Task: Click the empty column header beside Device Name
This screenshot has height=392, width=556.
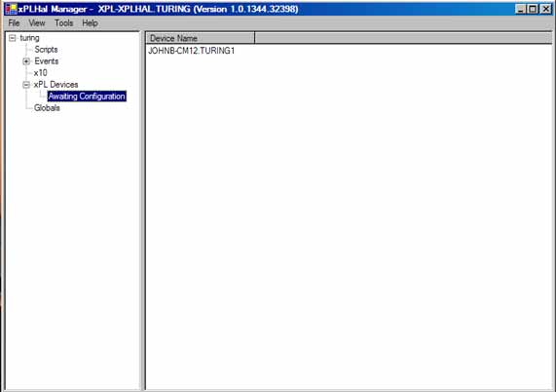Action: coord(403,38)
